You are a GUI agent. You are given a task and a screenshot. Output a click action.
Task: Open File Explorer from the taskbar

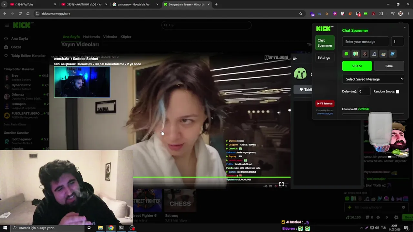pos(100,228)
